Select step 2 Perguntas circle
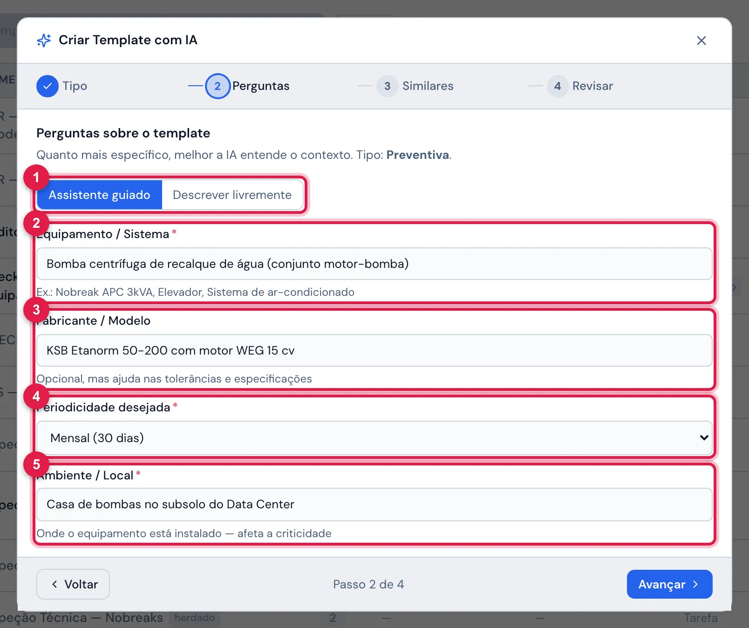The height and width of the screenshot is (628, 749). click(218, 86)
